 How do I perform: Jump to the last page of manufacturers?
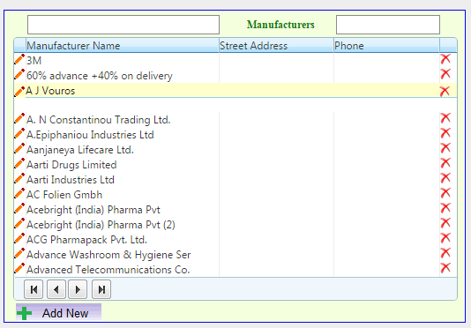pyautogui.click(x=101, y=289)
